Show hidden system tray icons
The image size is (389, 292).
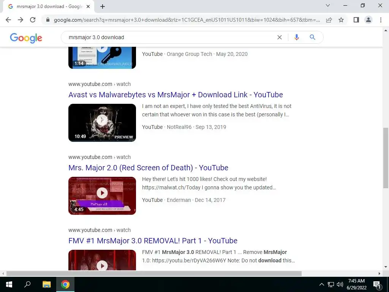321,284
